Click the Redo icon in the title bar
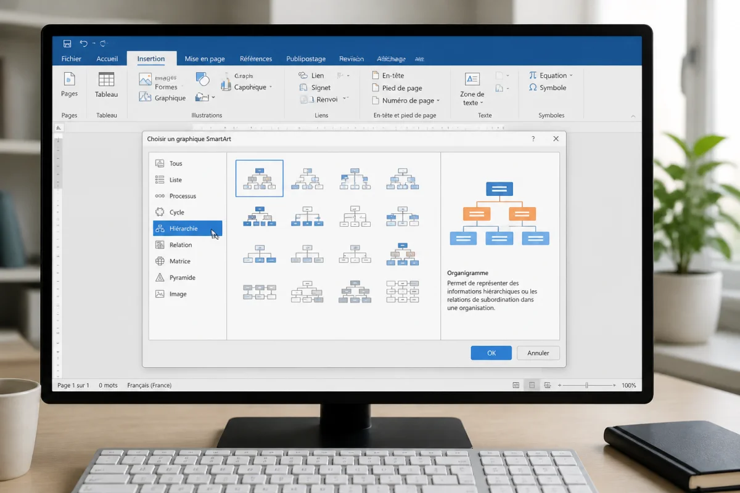This screenshot has height=493, width=740. pos(103,44)
